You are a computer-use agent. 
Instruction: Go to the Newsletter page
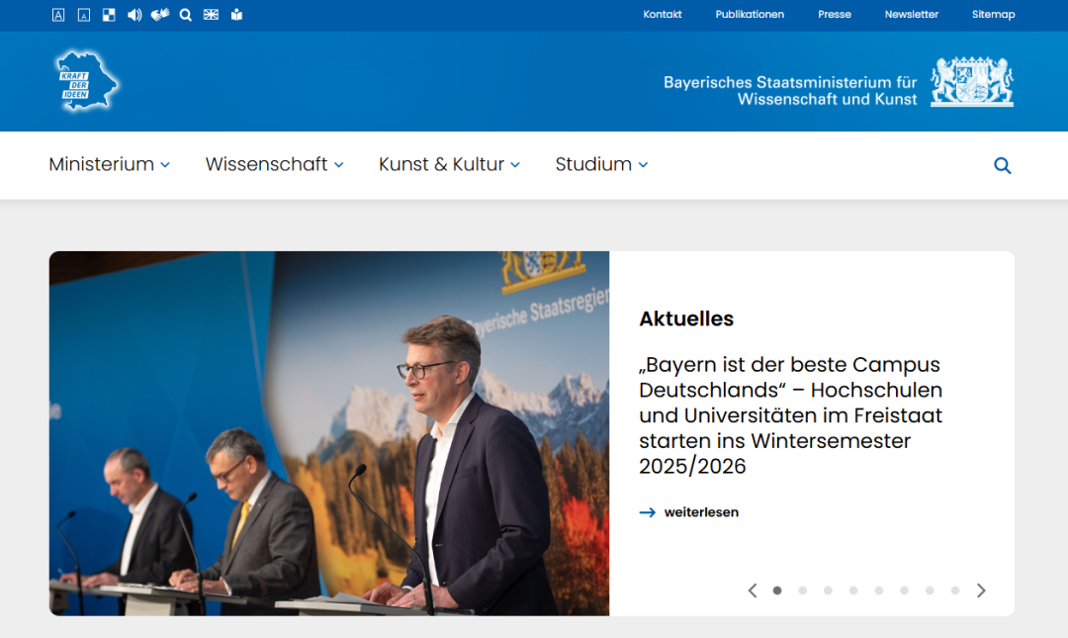911,15
